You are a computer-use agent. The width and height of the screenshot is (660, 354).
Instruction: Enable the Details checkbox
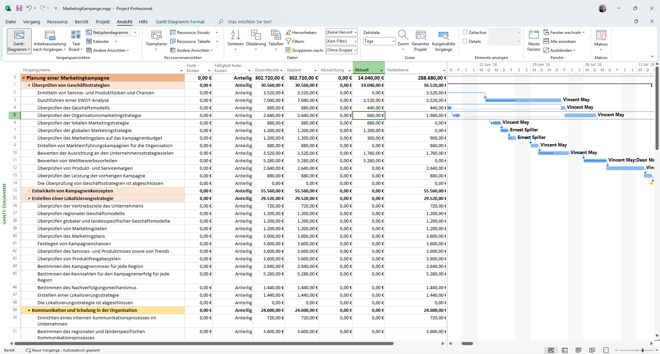click(x=465, y=41)
